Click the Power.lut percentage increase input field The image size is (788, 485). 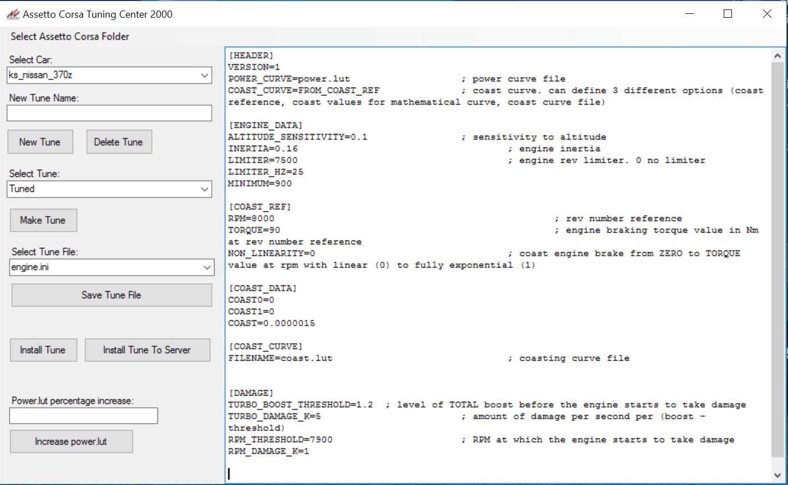pyautogui.click(x=84, y=416)
